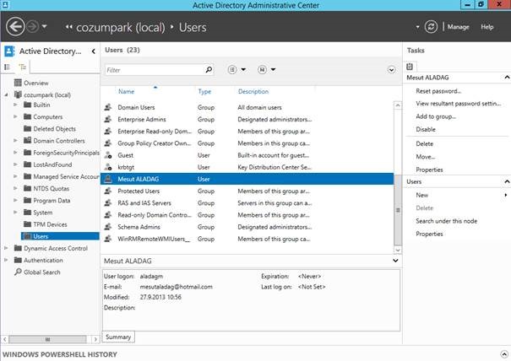Switch navigation pane to tree view
The width and height of the screenshot is (511, 361).
point(23,67)
